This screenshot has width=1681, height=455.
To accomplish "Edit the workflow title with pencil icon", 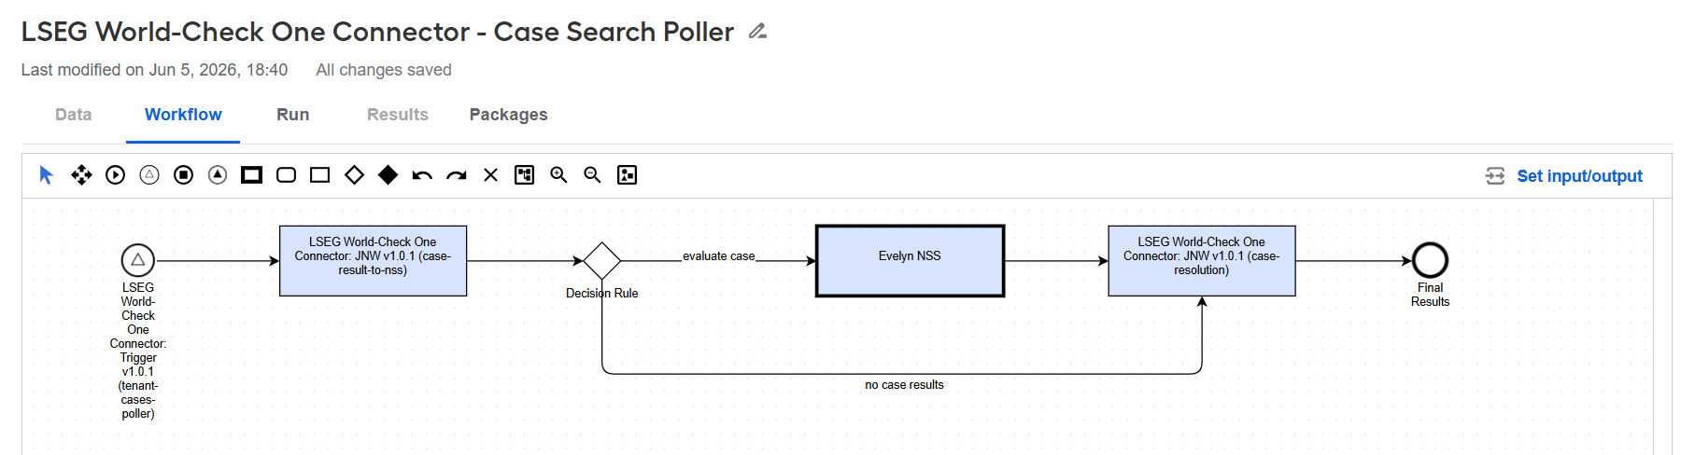I will pyautogui.click(x=757, y=31).
